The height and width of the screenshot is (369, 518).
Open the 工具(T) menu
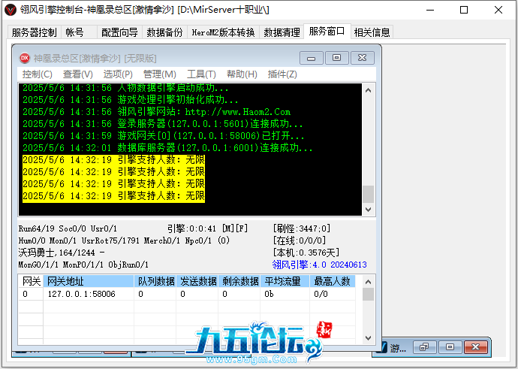point(201,74)
